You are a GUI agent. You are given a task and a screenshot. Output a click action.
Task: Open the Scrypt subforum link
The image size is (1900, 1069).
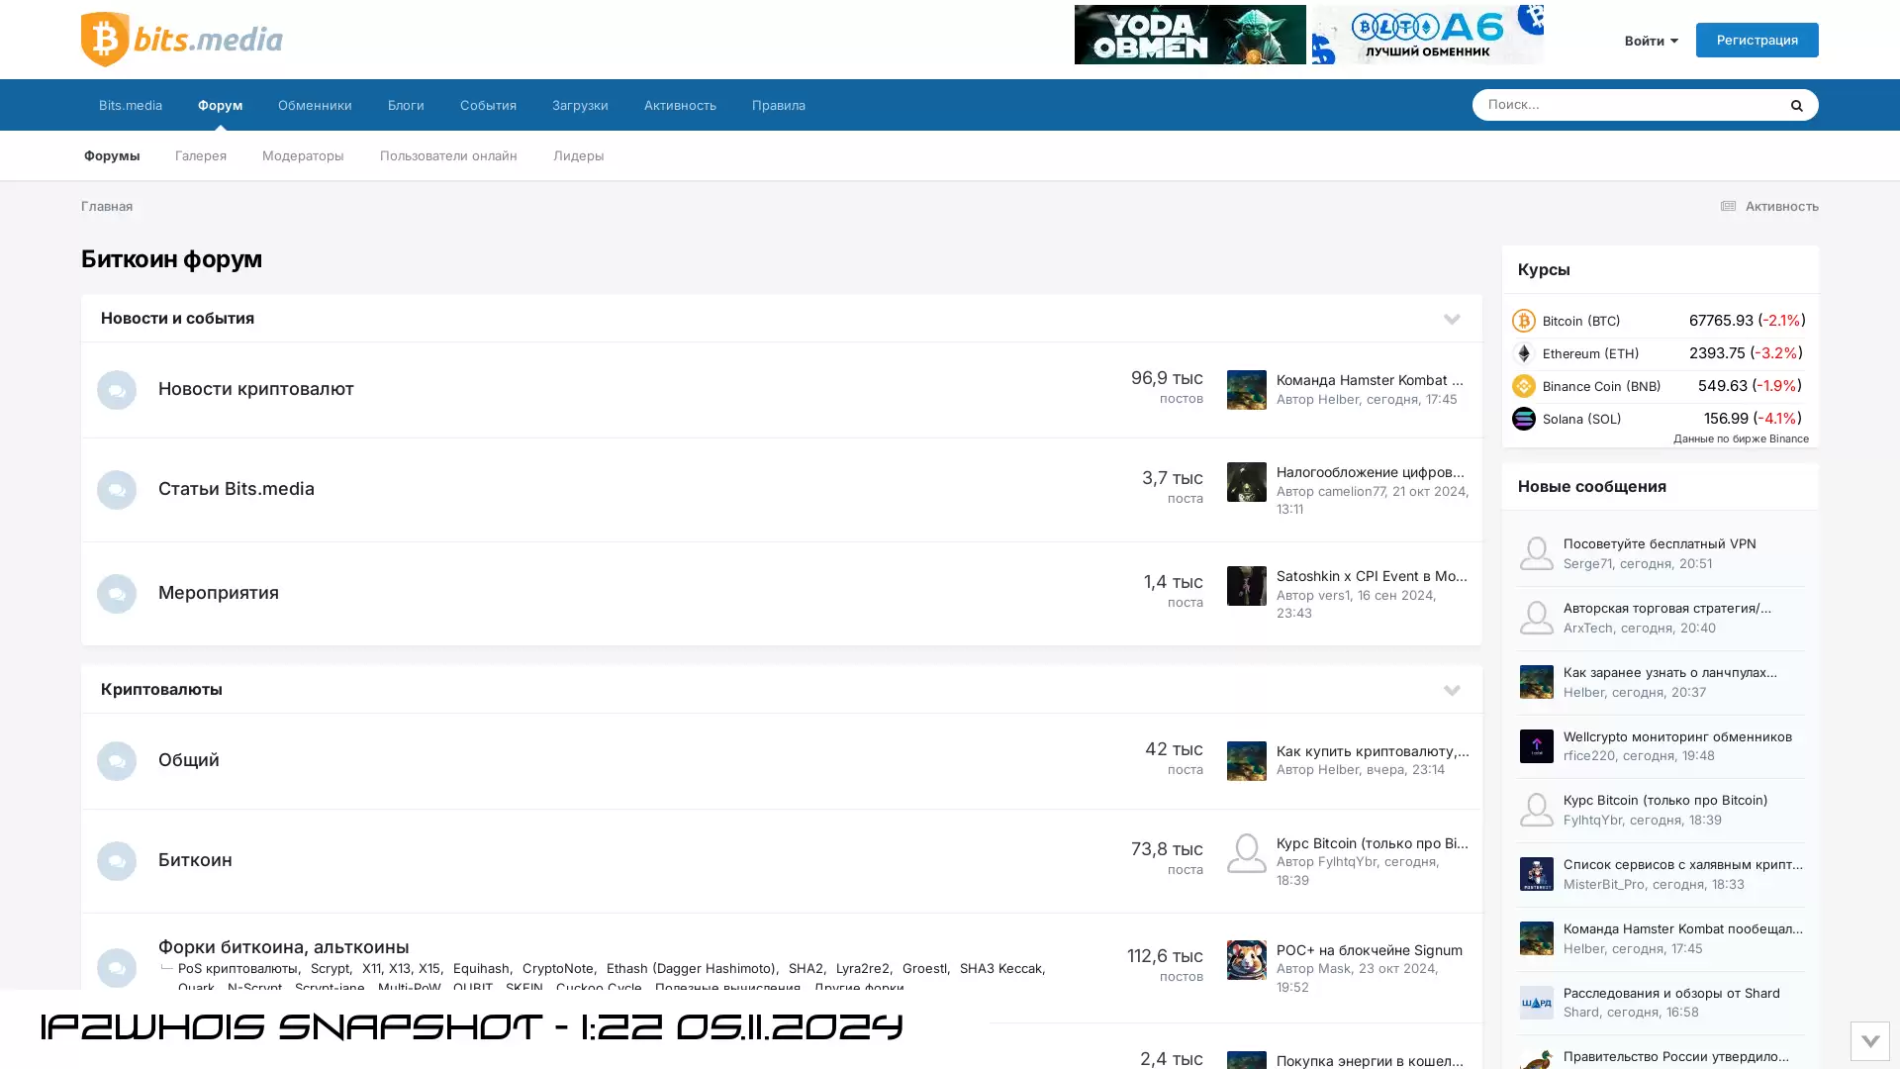click(x=330, y=969)
